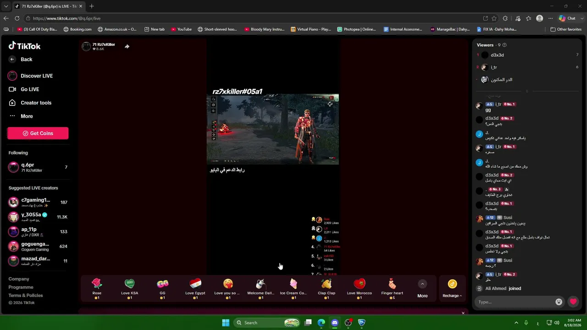Click the browser address bar URL

tap(66, 18)
